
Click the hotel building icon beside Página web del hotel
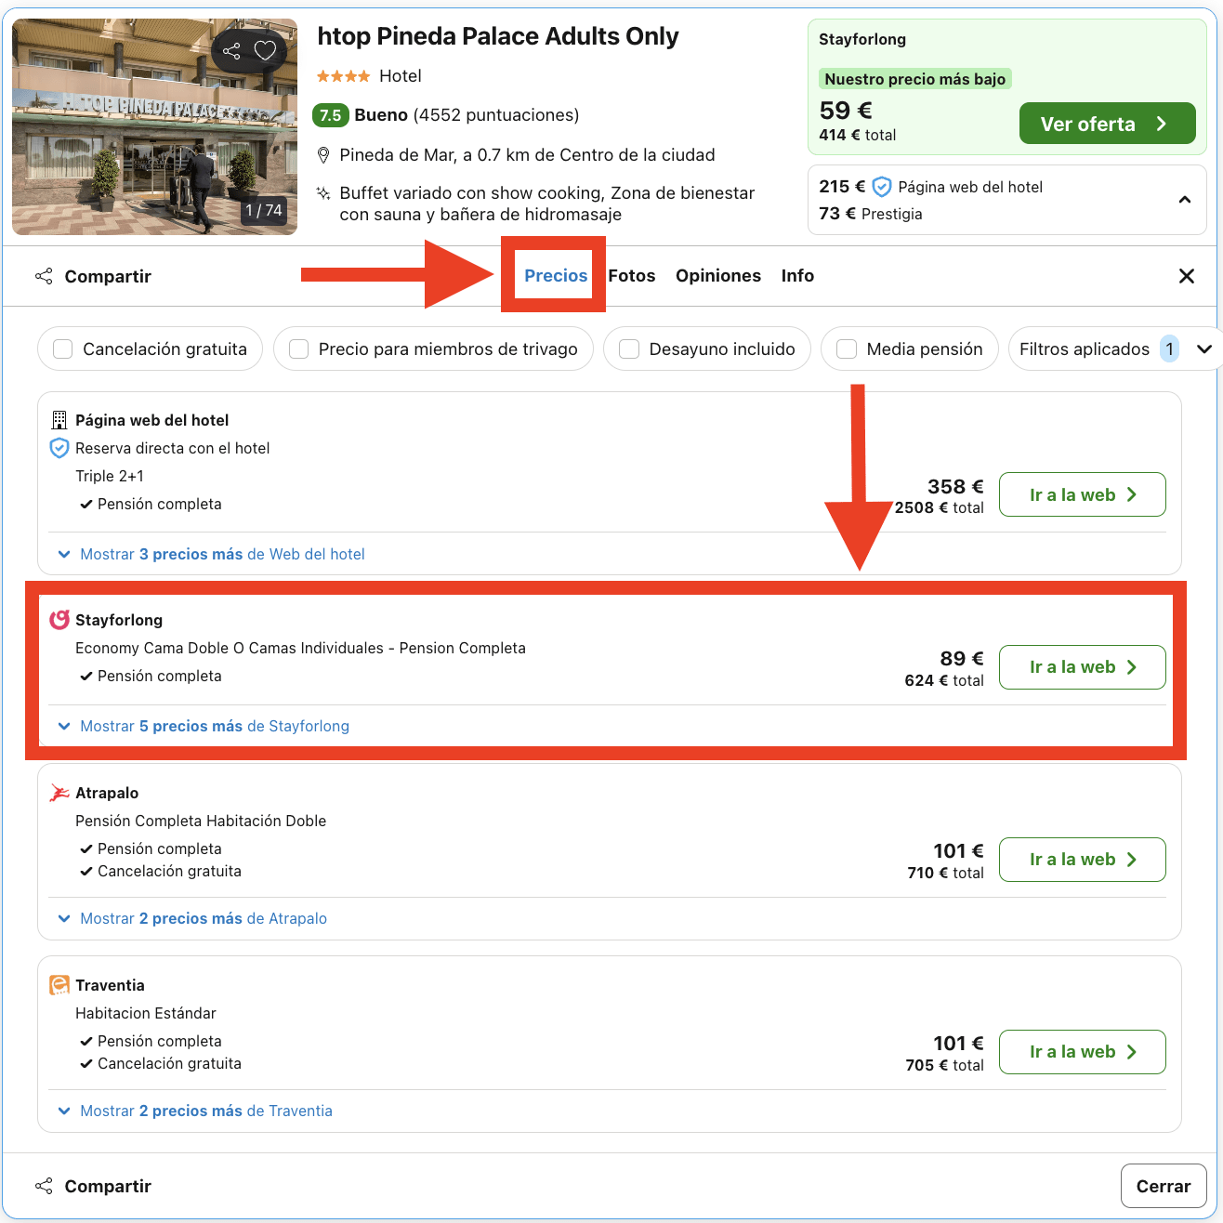point(59,420)
